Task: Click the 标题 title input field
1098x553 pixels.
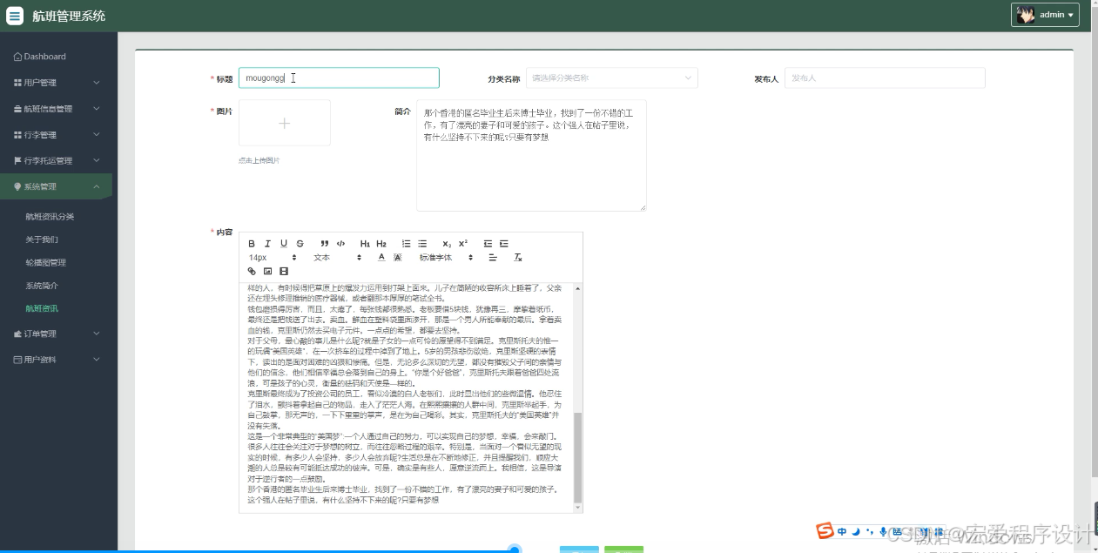Action: coord(339,78)
